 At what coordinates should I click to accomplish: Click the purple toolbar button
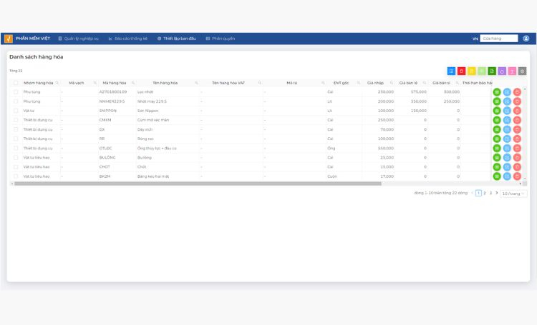coord(502,71)
